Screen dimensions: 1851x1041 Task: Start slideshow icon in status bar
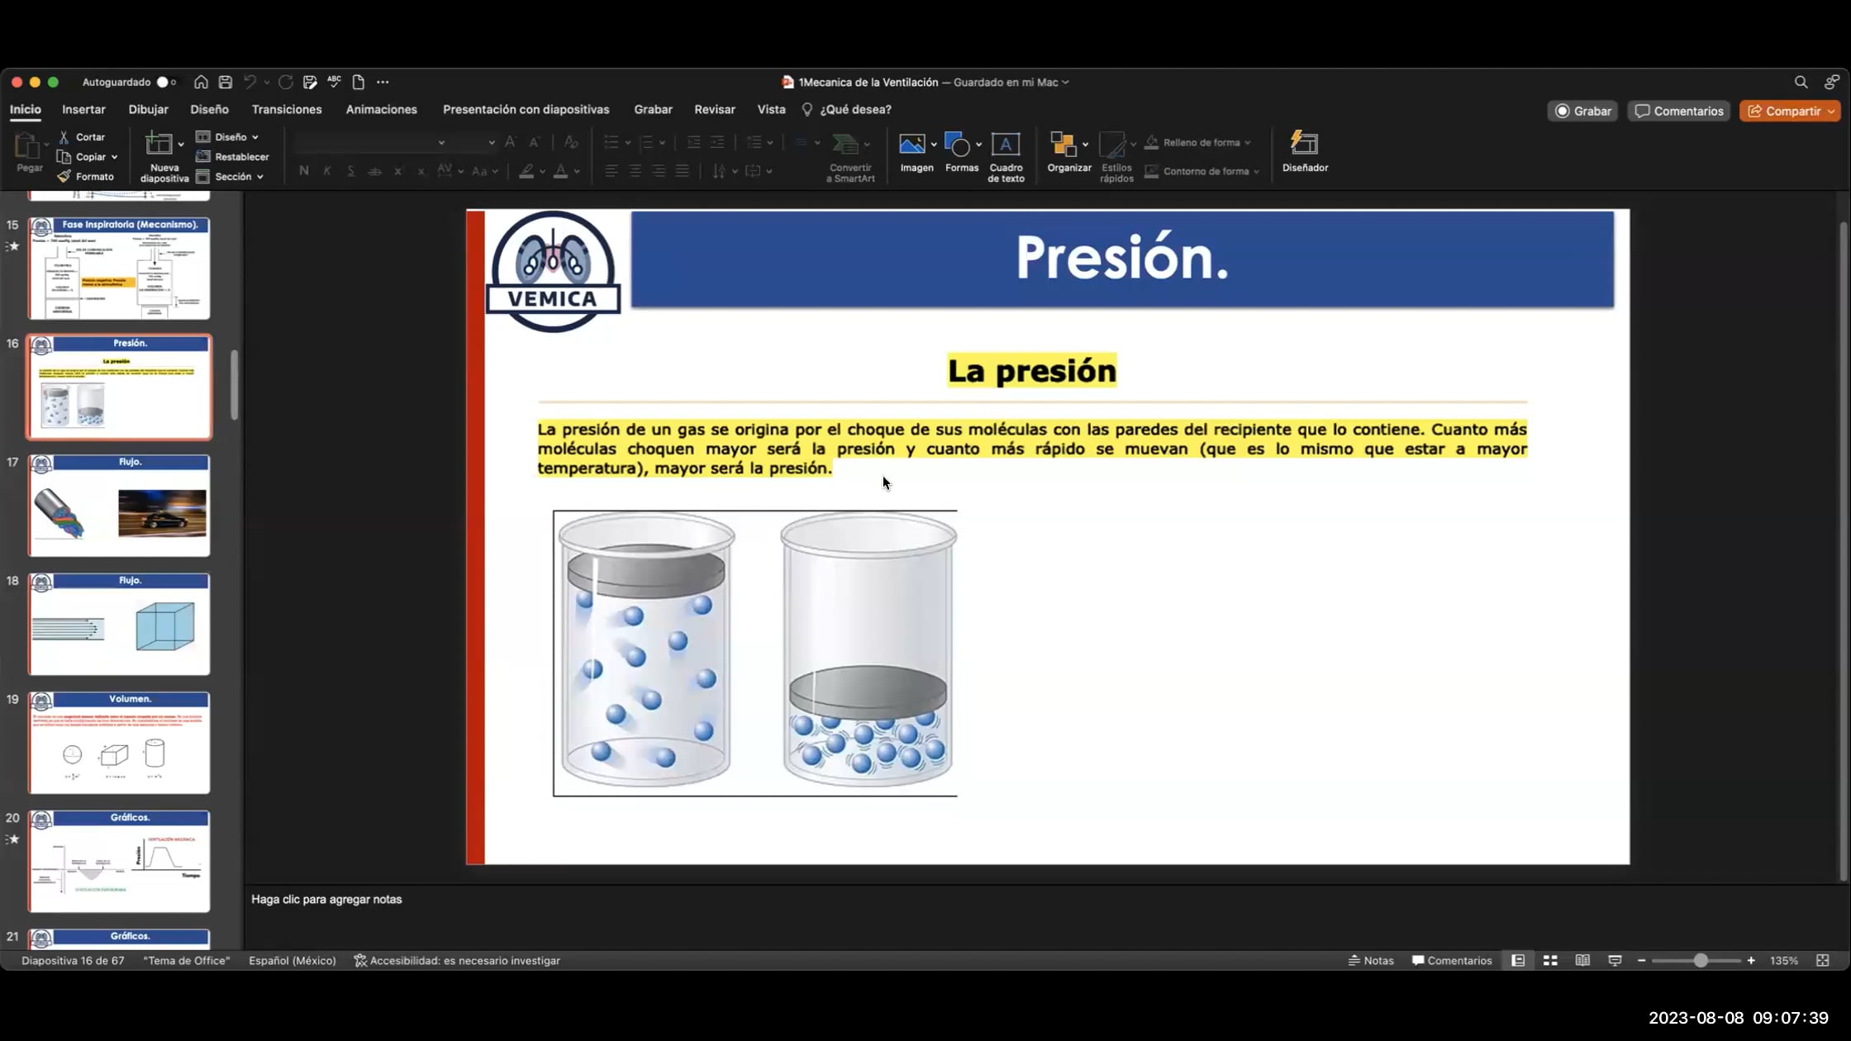tap(1615, 960)
